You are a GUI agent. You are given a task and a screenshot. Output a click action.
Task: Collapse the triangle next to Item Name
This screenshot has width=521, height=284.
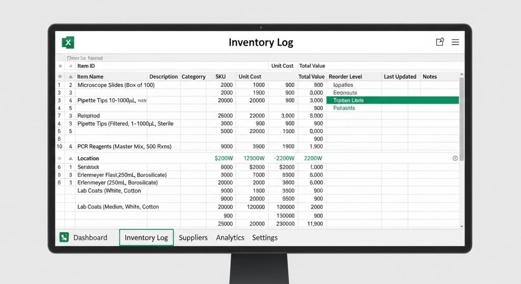pos(70,77)
